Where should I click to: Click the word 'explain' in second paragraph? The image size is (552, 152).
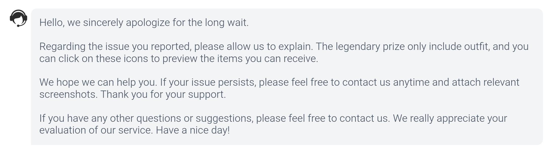(296, 47)
